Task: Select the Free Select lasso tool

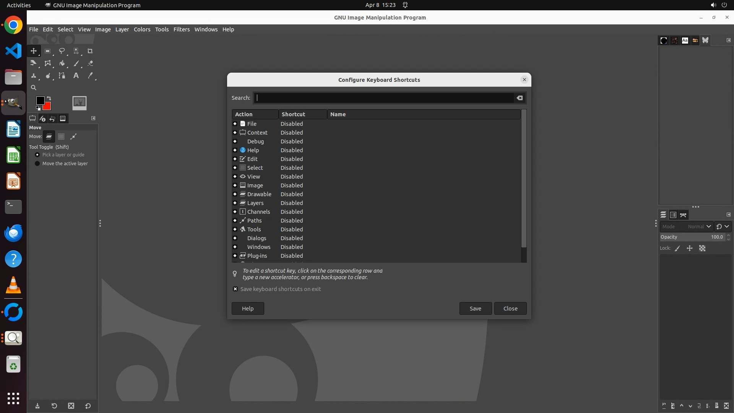Action: (x=62, y=51)
